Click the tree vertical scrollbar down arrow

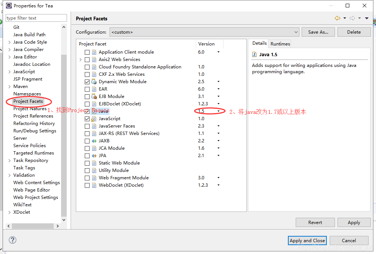coord(64,220)
